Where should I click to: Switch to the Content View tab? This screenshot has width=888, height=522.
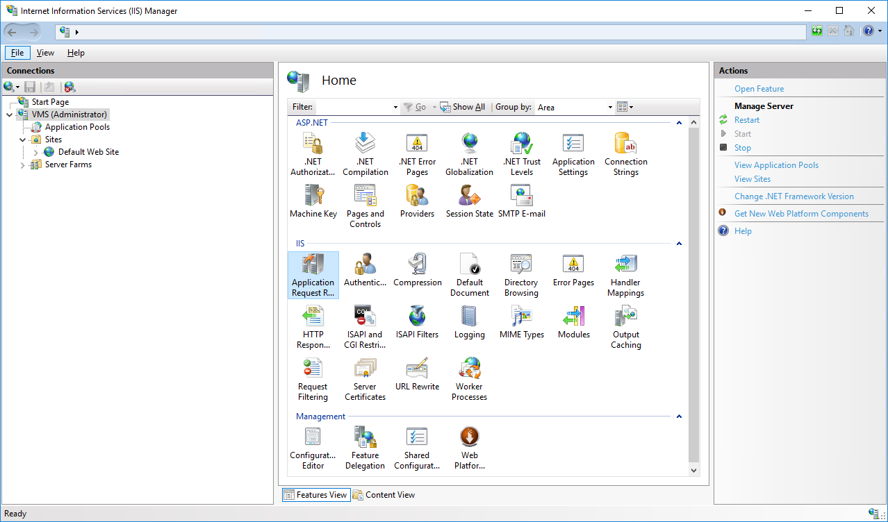(384, 495)
